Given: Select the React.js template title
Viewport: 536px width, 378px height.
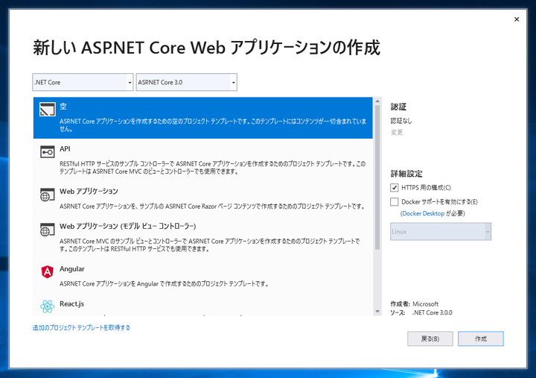Looking at the screenshot, I should tap(71, 303).
